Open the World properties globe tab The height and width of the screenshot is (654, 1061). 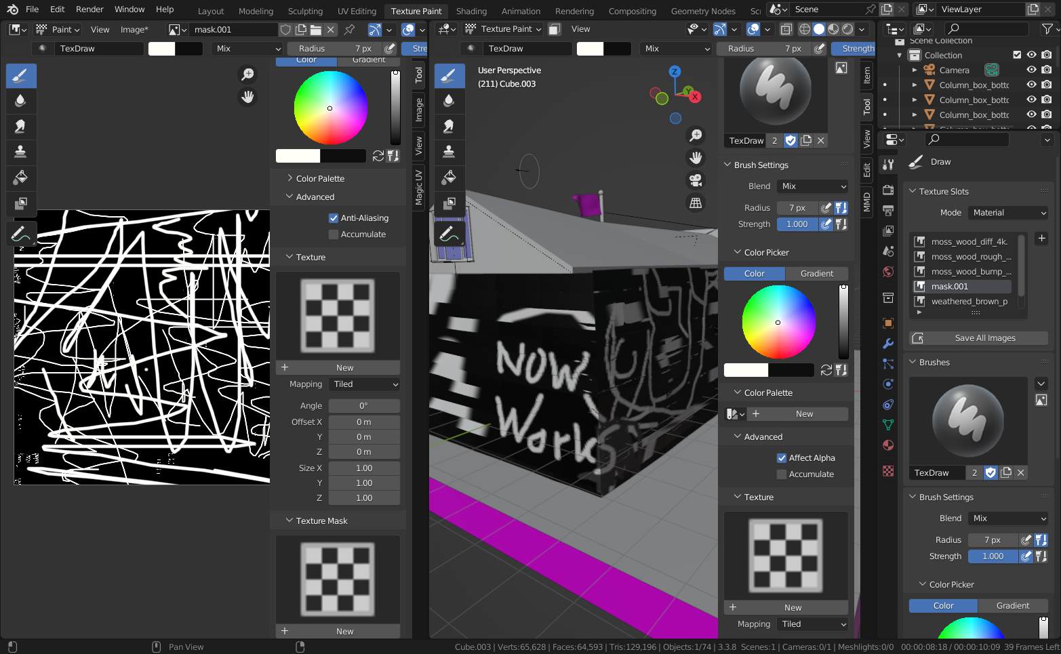888,271
